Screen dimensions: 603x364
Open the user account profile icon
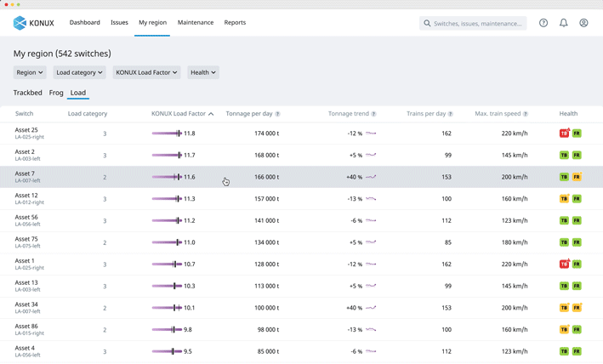(x=583, y=23)
